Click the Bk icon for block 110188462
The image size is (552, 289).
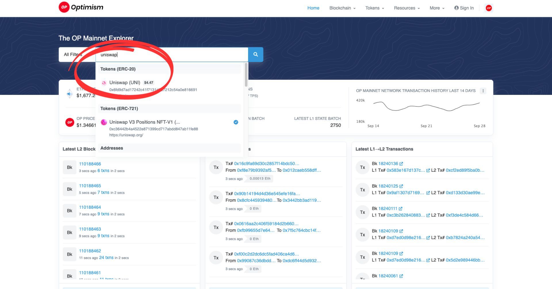70,254
